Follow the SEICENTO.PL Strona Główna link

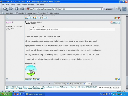pos(17,87)
